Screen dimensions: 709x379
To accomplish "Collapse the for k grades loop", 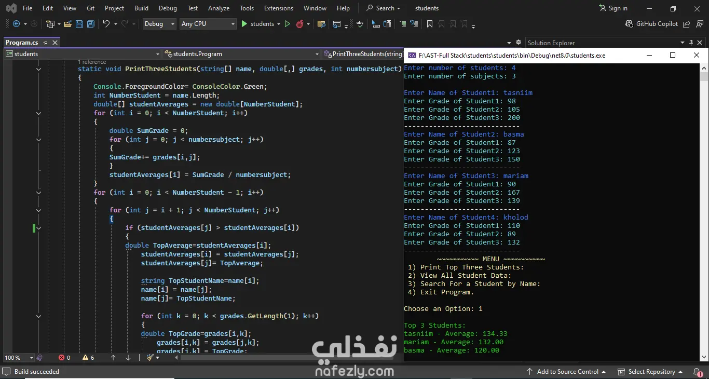I will (x=38, y=316).
